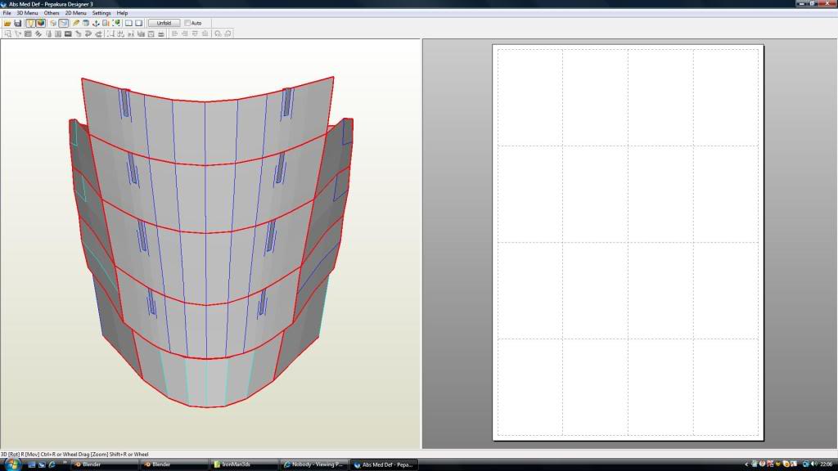
Task: Open a file with the folder icon
Action: click(7, 23)
